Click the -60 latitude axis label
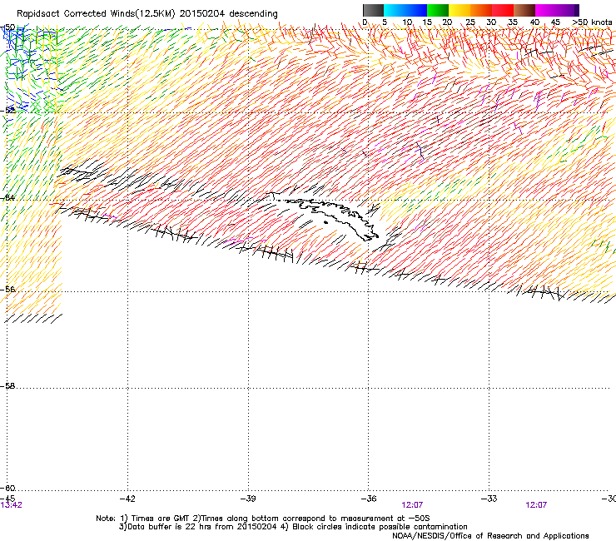The width and height of the screenshot is (616, 541). tap(7, 488)
